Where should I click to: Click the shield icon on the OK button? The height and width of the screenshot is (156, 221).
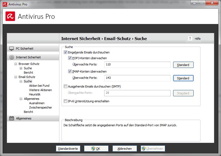pyautogui.click(x=93, y=149)
